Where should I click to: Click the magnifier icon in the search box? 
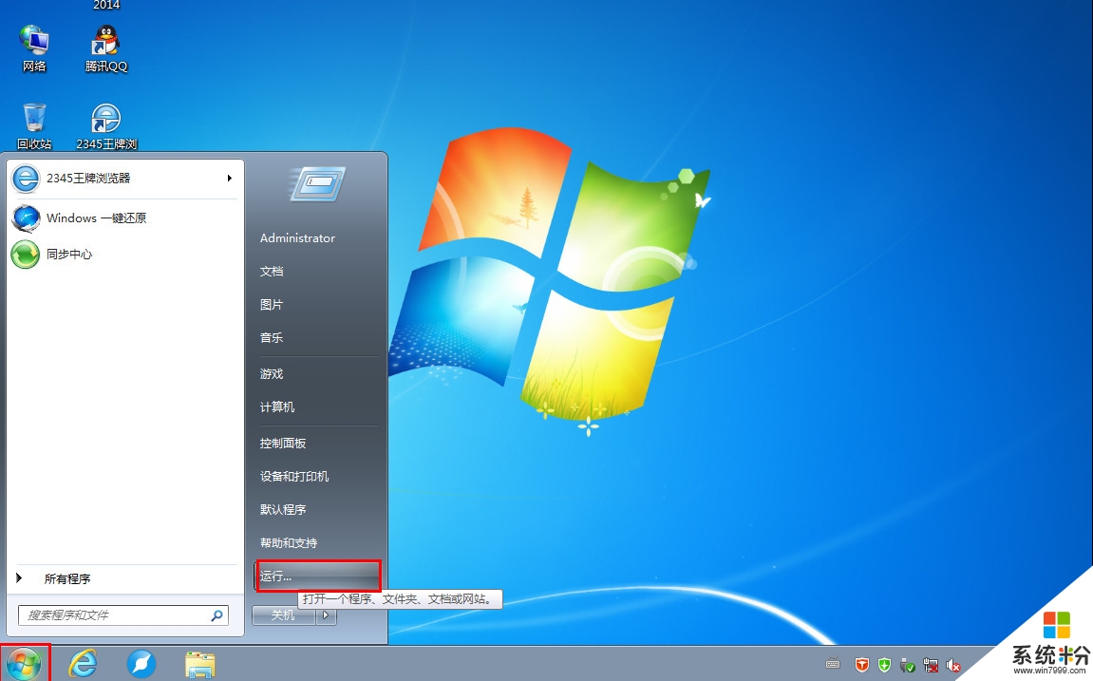point(217,615)
